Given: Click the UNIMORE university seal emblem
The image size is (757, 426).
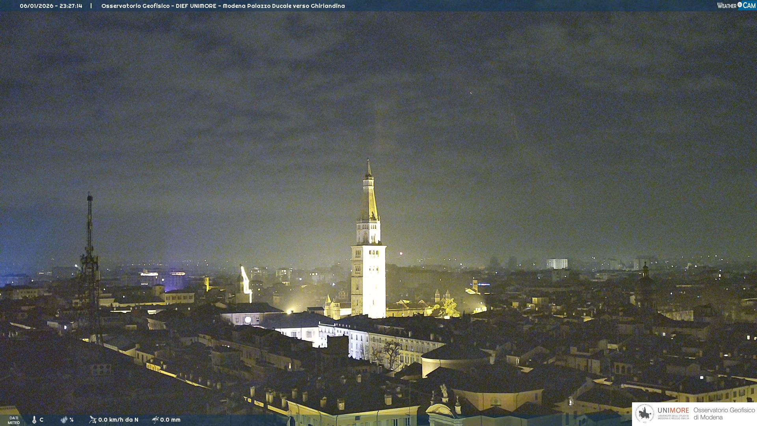Looking at the screenshot, I should click(645, 413).
